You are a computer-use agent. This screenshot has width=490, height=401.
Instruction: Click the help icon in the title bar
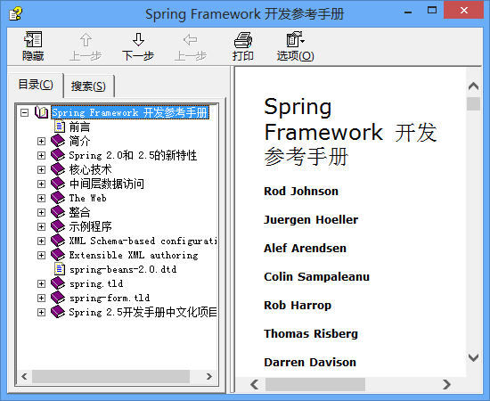(x=16, y=13)
